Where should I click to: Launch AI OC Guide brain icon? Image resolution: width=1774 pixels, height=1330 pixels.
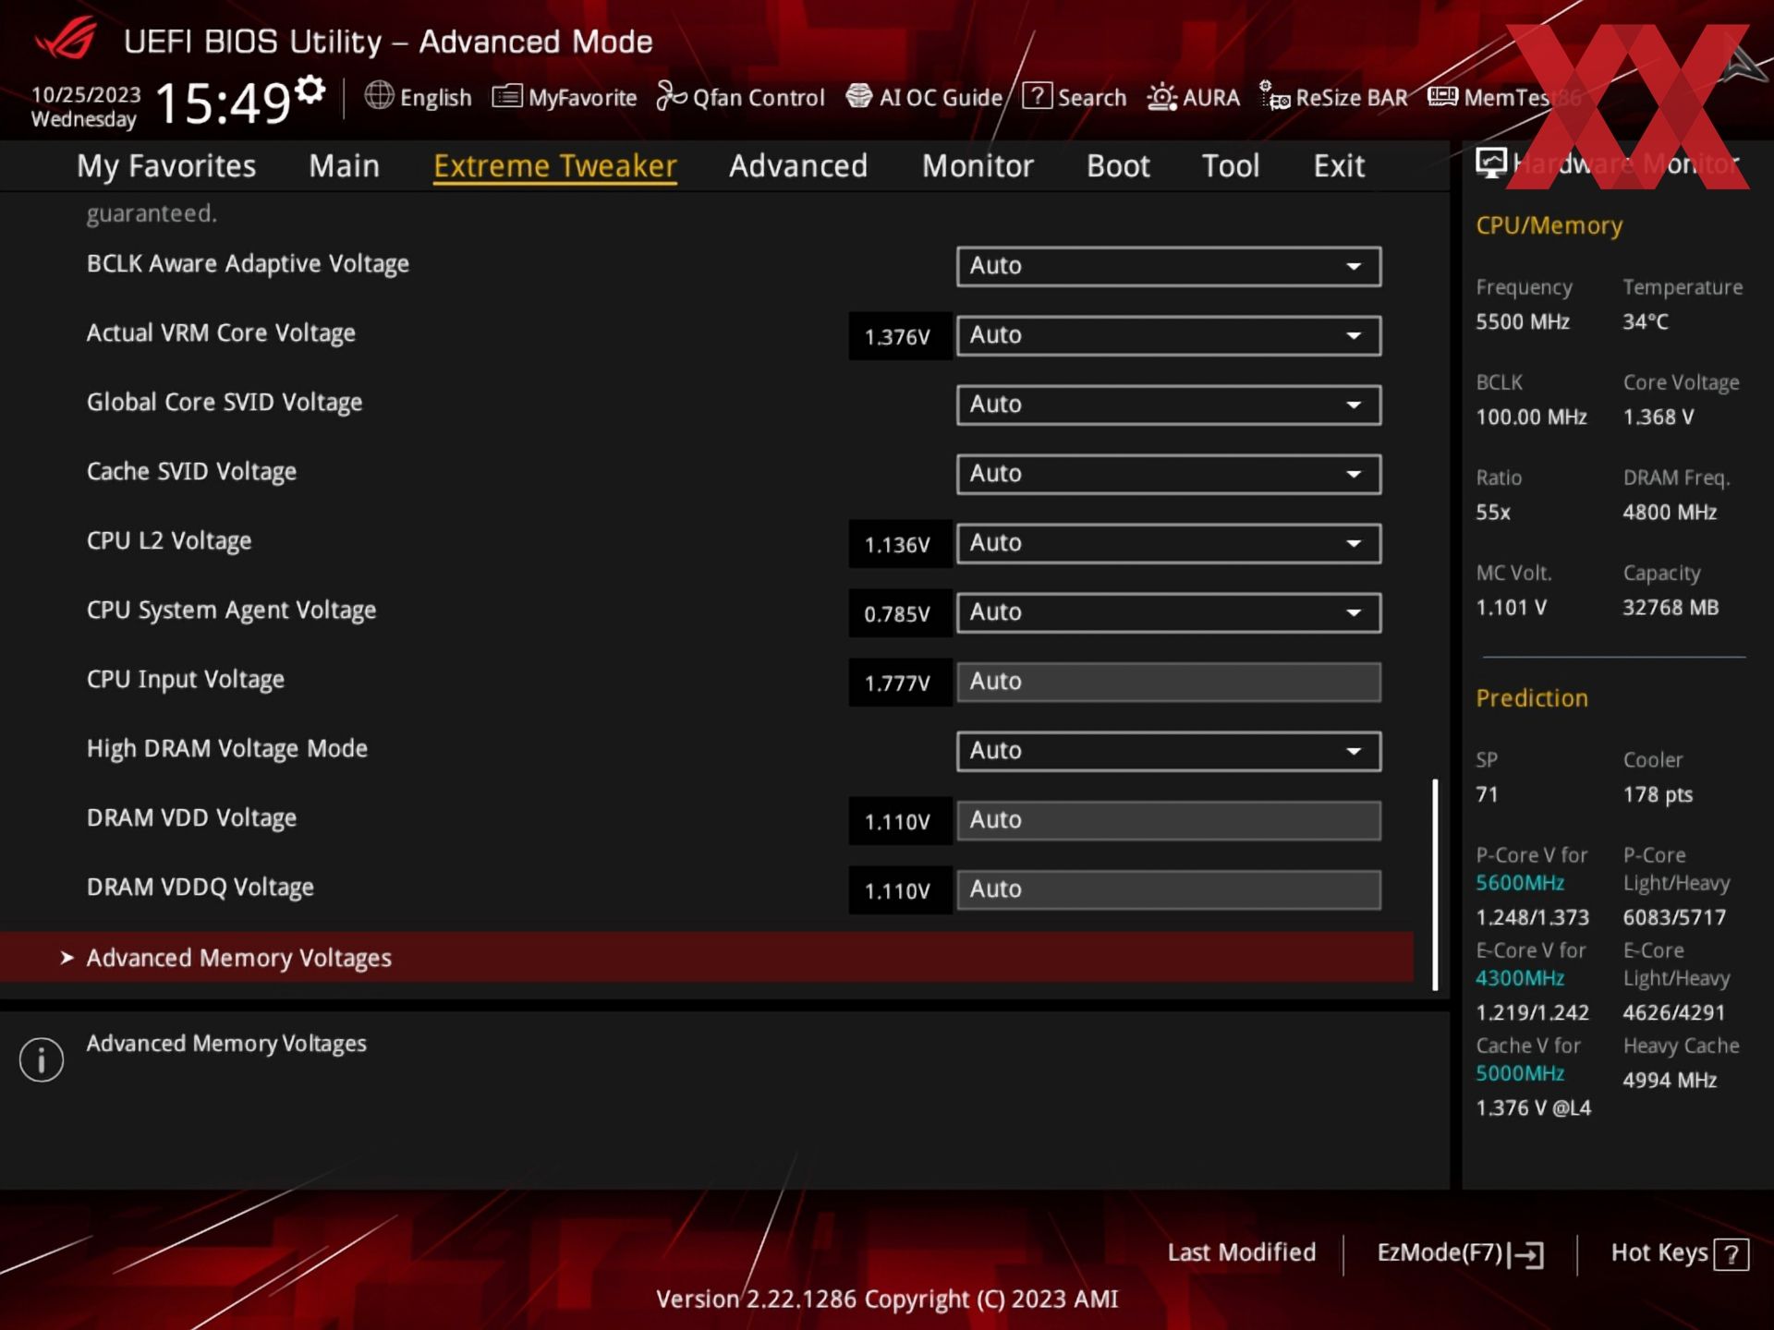pos(859,96)
